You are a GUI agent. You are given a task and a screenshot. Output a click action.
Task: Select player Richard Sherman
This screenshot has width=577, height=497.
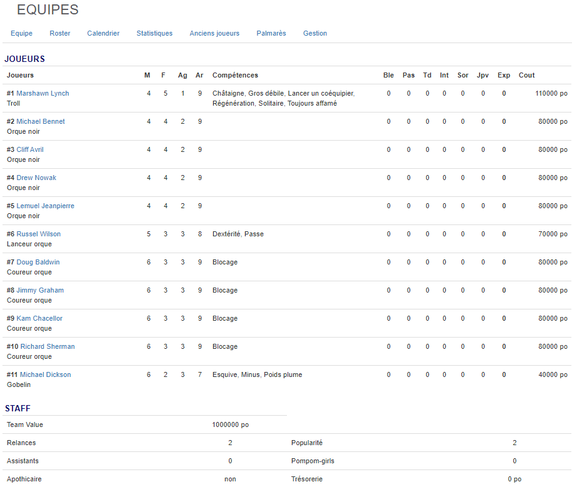pos(48,346)
